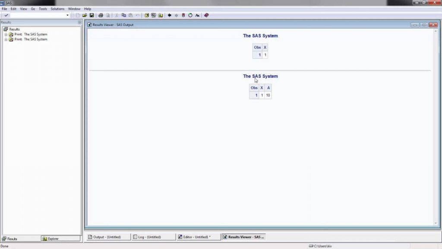Open the command bar dropdown arrow
This screenshot has width=442, height=249.
coord(67,15)
